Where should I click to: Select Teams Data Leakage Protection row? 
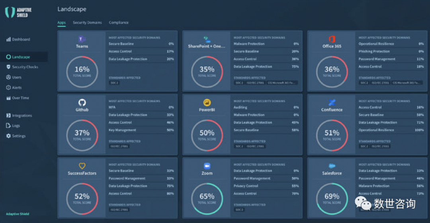[141, 59]
